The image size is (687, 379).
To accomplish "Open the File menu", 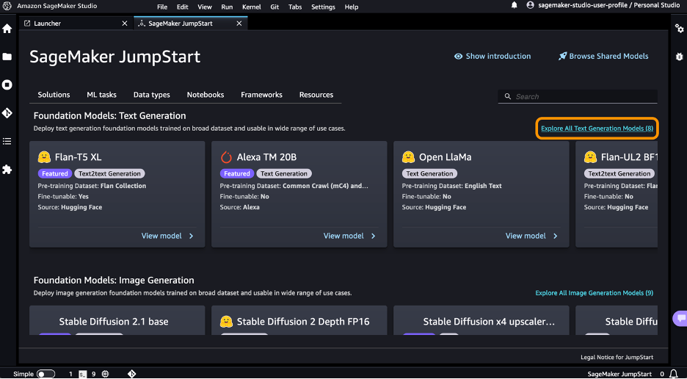I will point(162,7).
